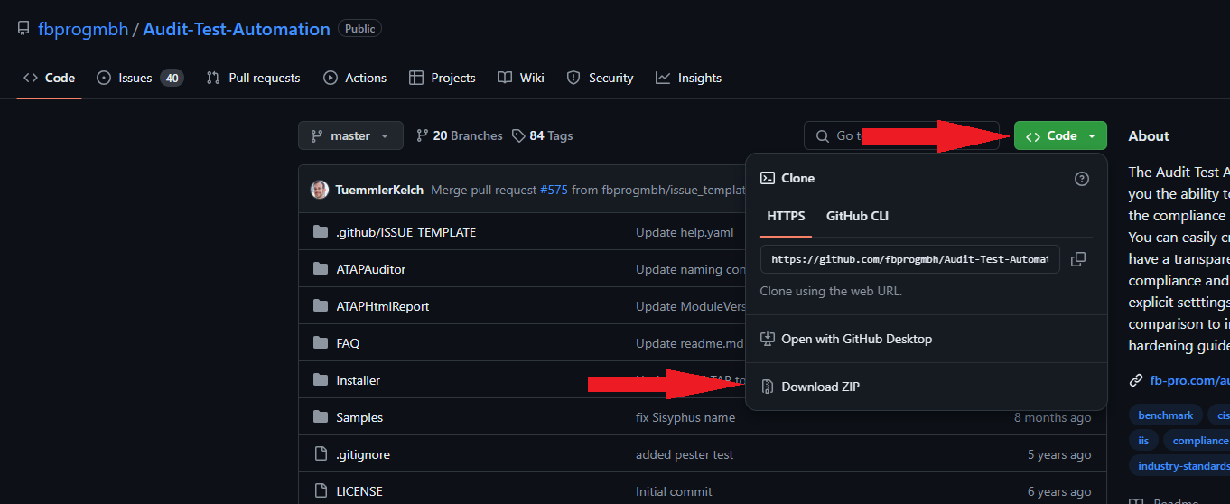
Task: Click the benchmark topic tag
Action: (1165, 415)
